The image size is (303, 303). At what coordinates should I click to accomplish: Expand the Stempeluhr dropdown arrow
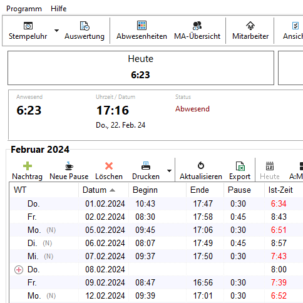(x=56, y=31)
